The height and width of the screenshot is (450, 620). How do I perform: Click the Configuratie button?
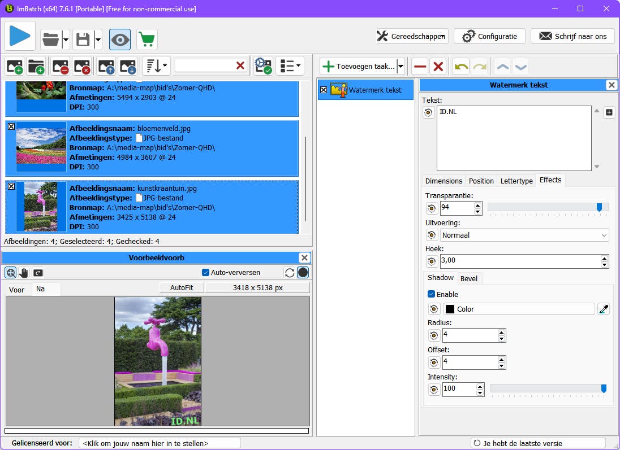(489, 36)
